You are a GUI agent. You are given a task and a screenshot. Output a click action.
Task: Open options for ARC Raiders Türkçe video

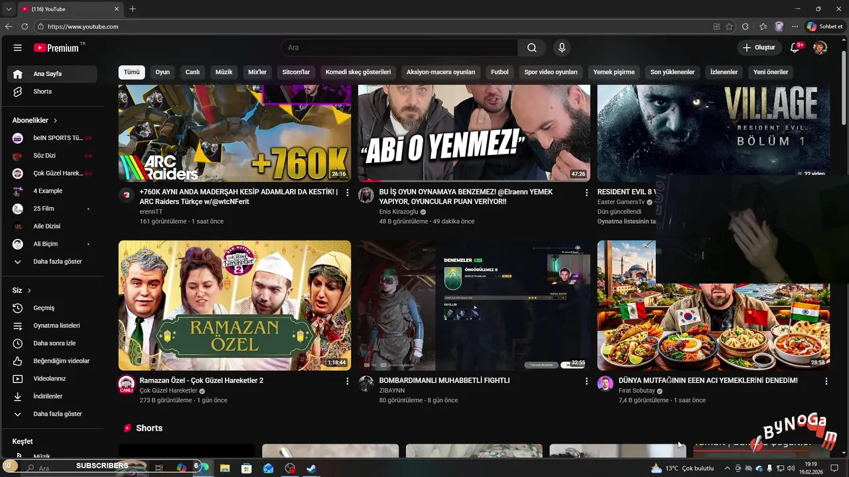pos(347,193)
